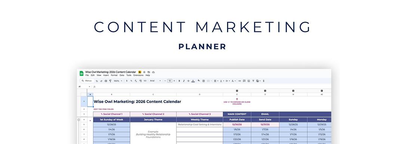Open the Borders tool
The image size is (404, 144).
tap(203, 81)
